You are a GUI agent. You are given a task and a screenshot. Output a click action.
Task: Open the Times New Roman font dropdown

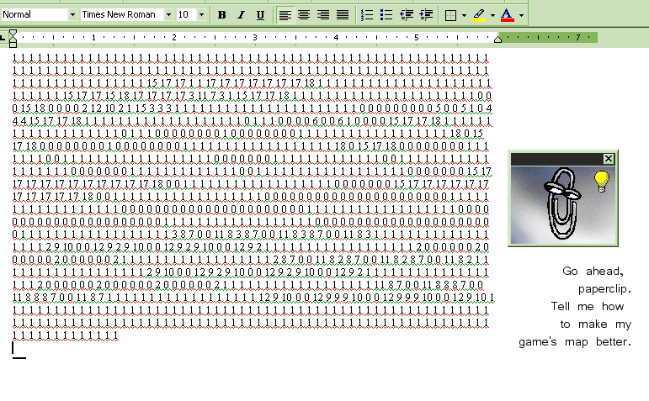169,15
